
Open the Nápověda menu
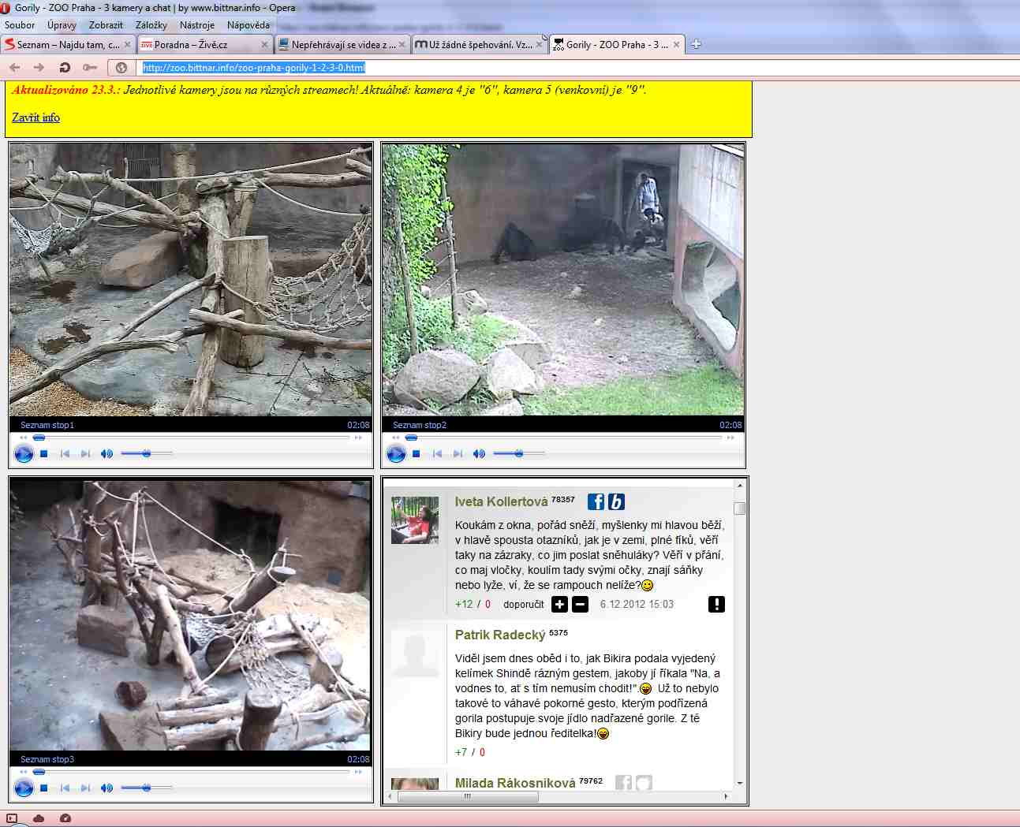248,25
